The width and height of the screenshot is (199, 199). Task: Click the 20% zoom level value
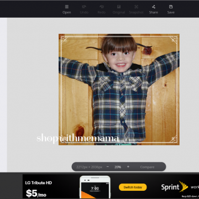(118, 167)
